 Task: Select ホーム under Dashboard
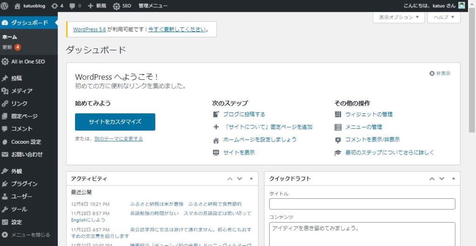pos(10,37)
